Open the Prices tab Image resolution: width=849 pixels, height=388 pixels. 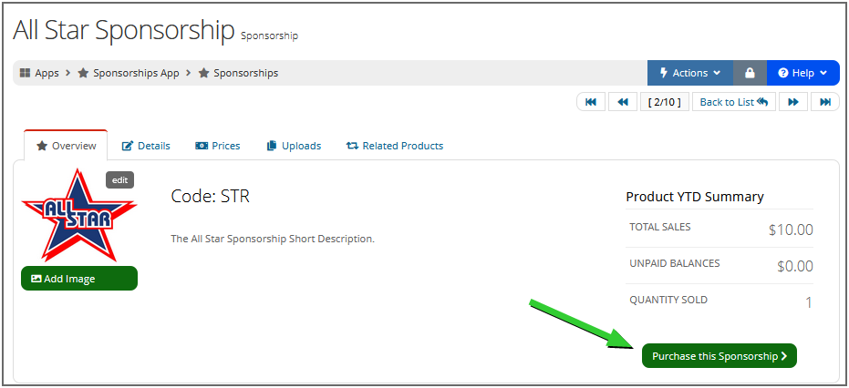click(218, 146)
